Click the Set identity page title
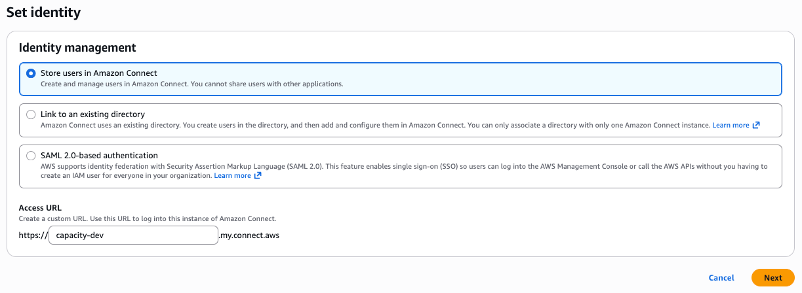 pos(44,12)
